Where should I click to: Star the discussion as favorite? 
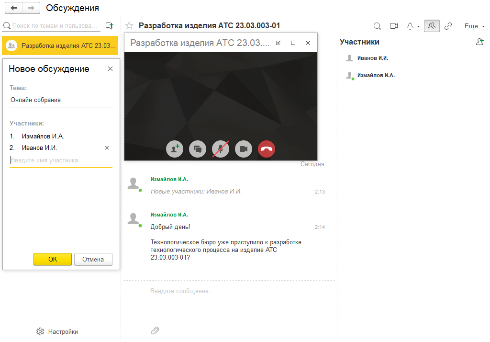point(129,26)
